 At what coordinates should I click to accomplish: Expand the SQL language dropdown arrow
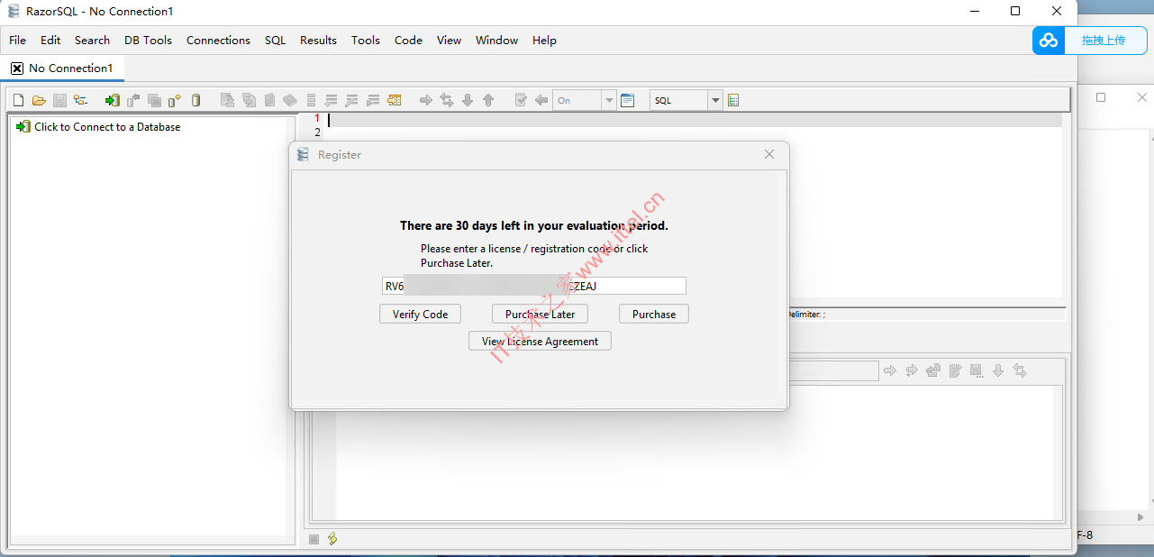click(715, 100)
